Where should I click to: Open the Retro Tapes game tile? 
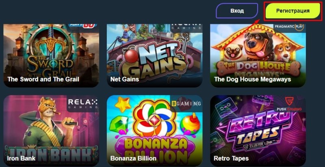[x=258, y=131]
